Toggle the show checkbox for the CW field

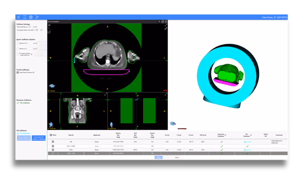tap(53, 142)
